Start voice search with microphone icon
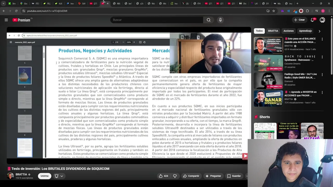 (x=220, y=20)
